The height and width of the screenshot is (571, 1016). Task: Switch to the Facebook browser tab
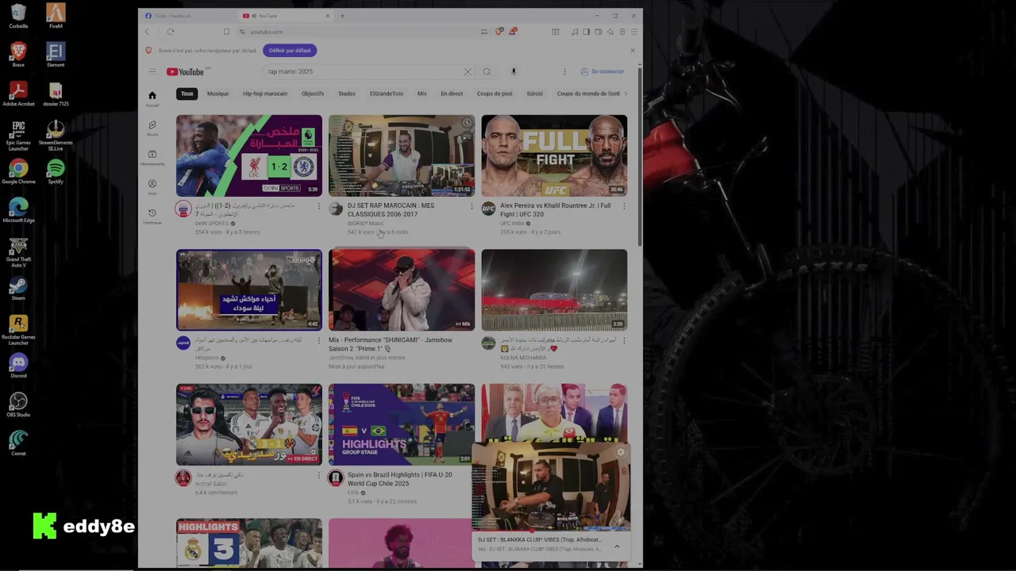pos(188,16)
